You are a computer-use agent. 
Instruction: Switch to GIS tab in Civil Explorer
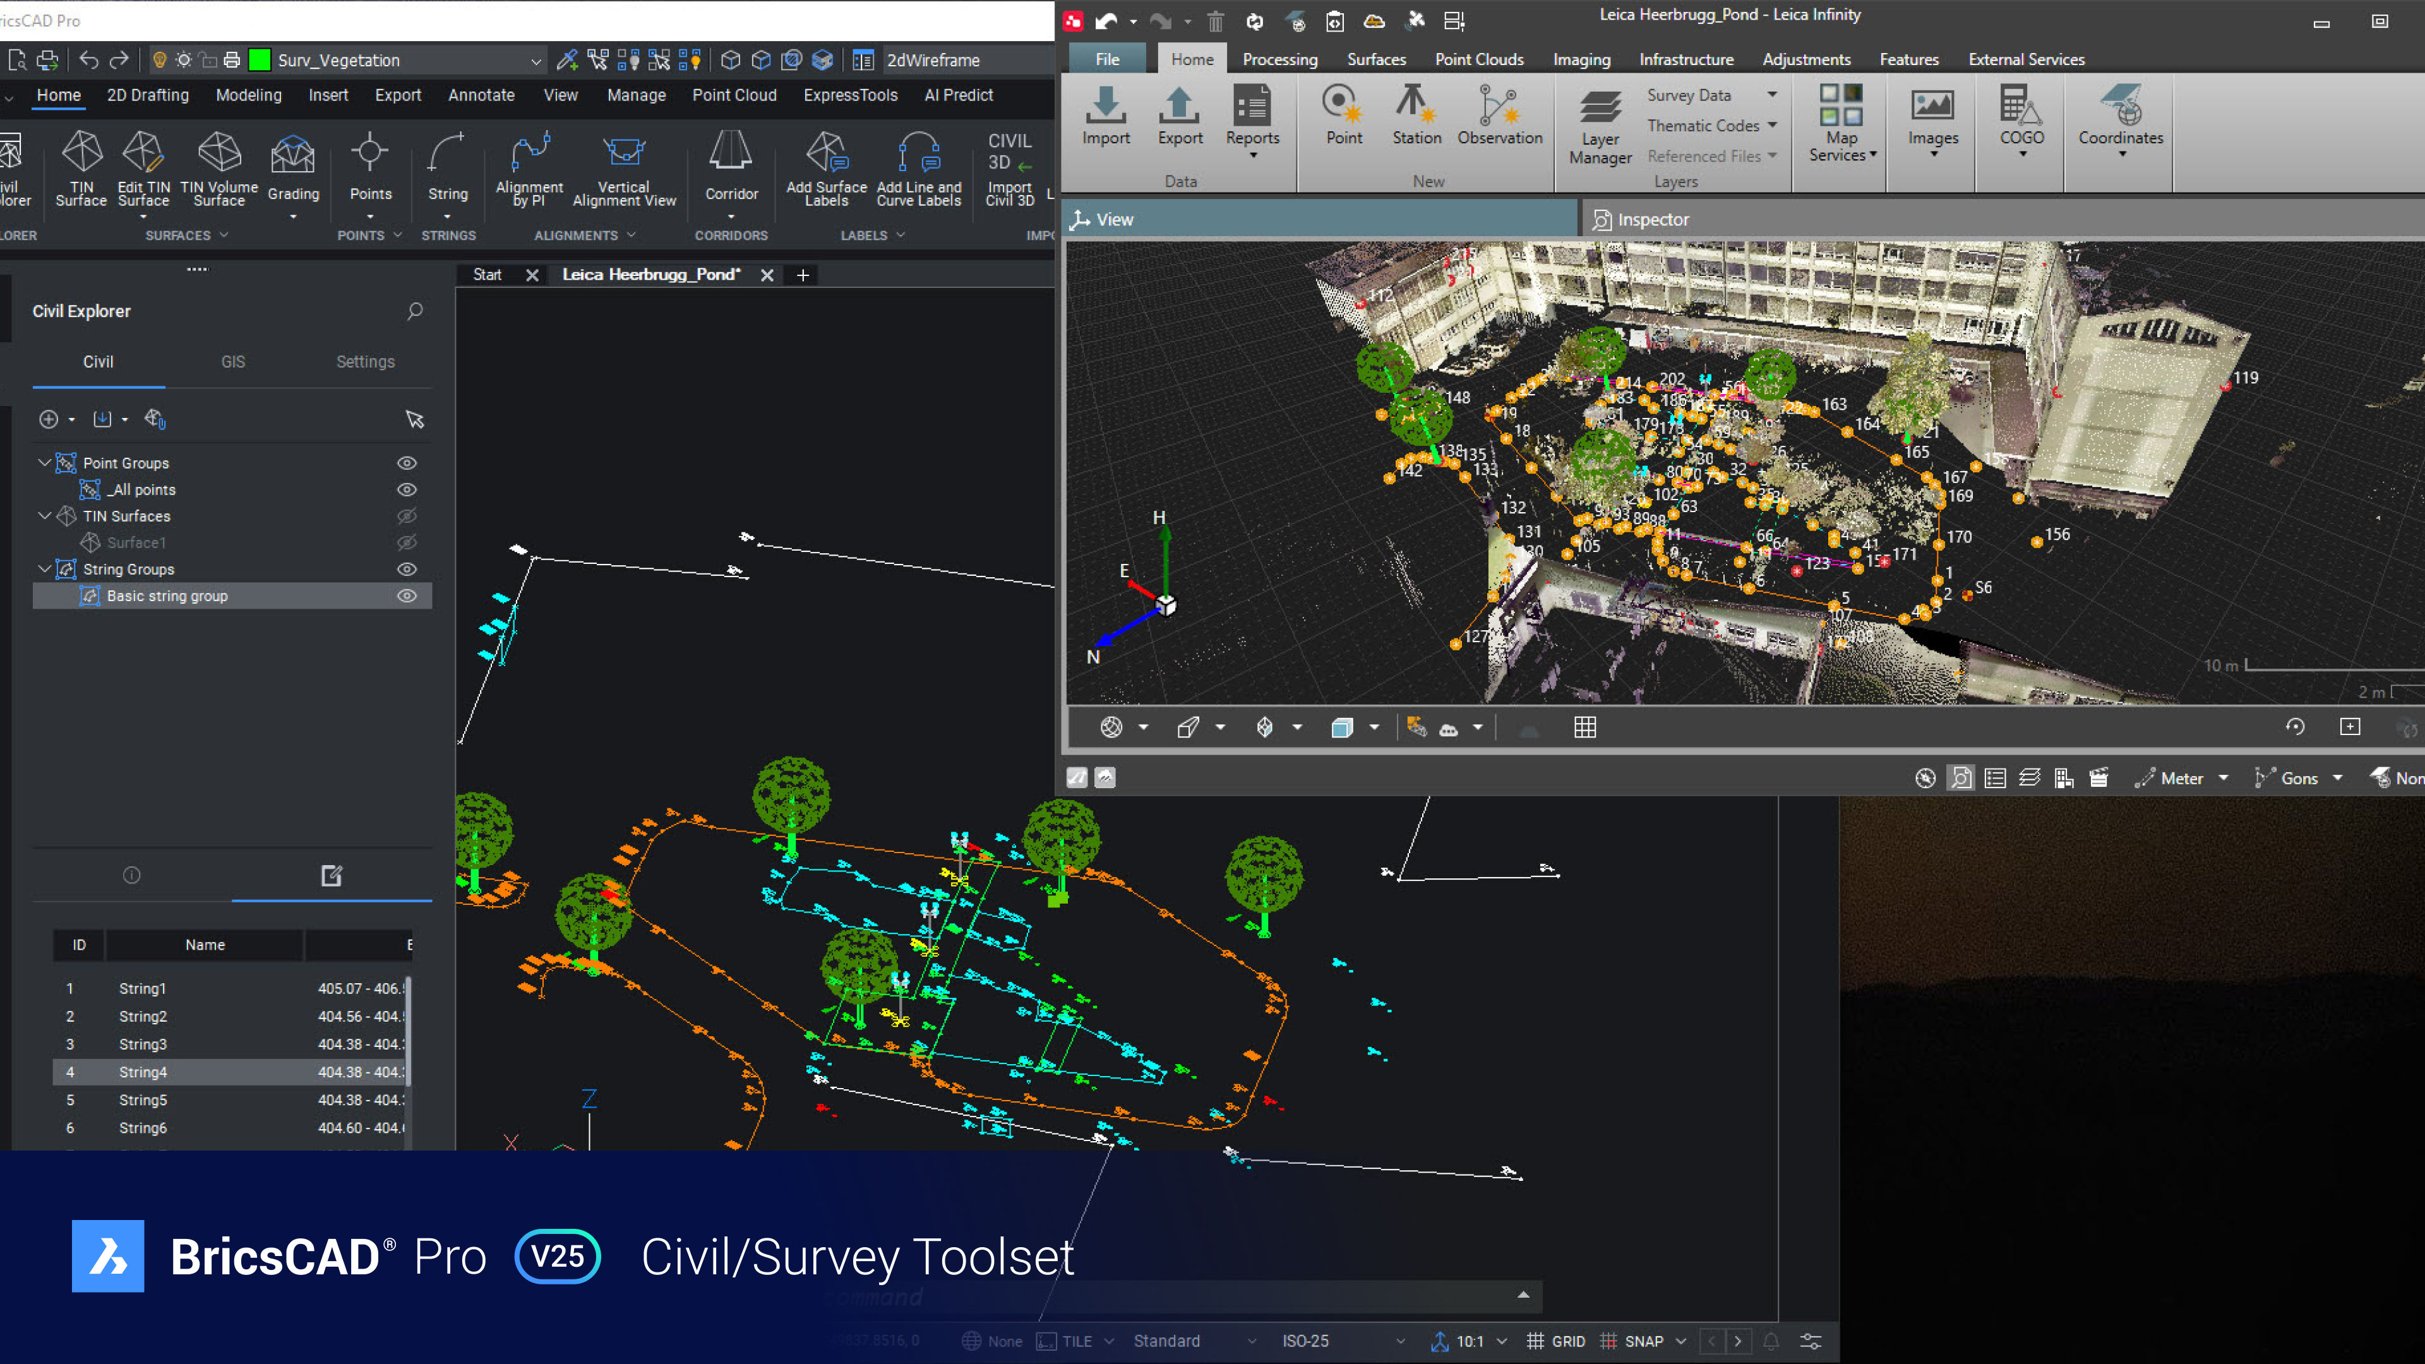pos(232,361)
